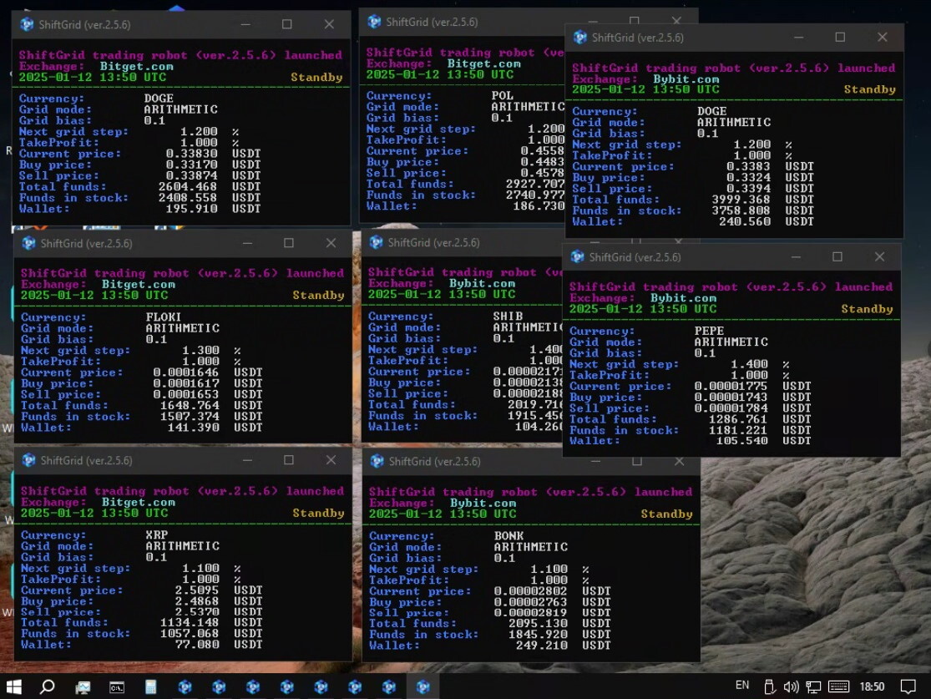Click the app icon of the Bitget DOGE ShiftGrid window
This screenshot has height=699, width=931.
[x=27, y=24]
